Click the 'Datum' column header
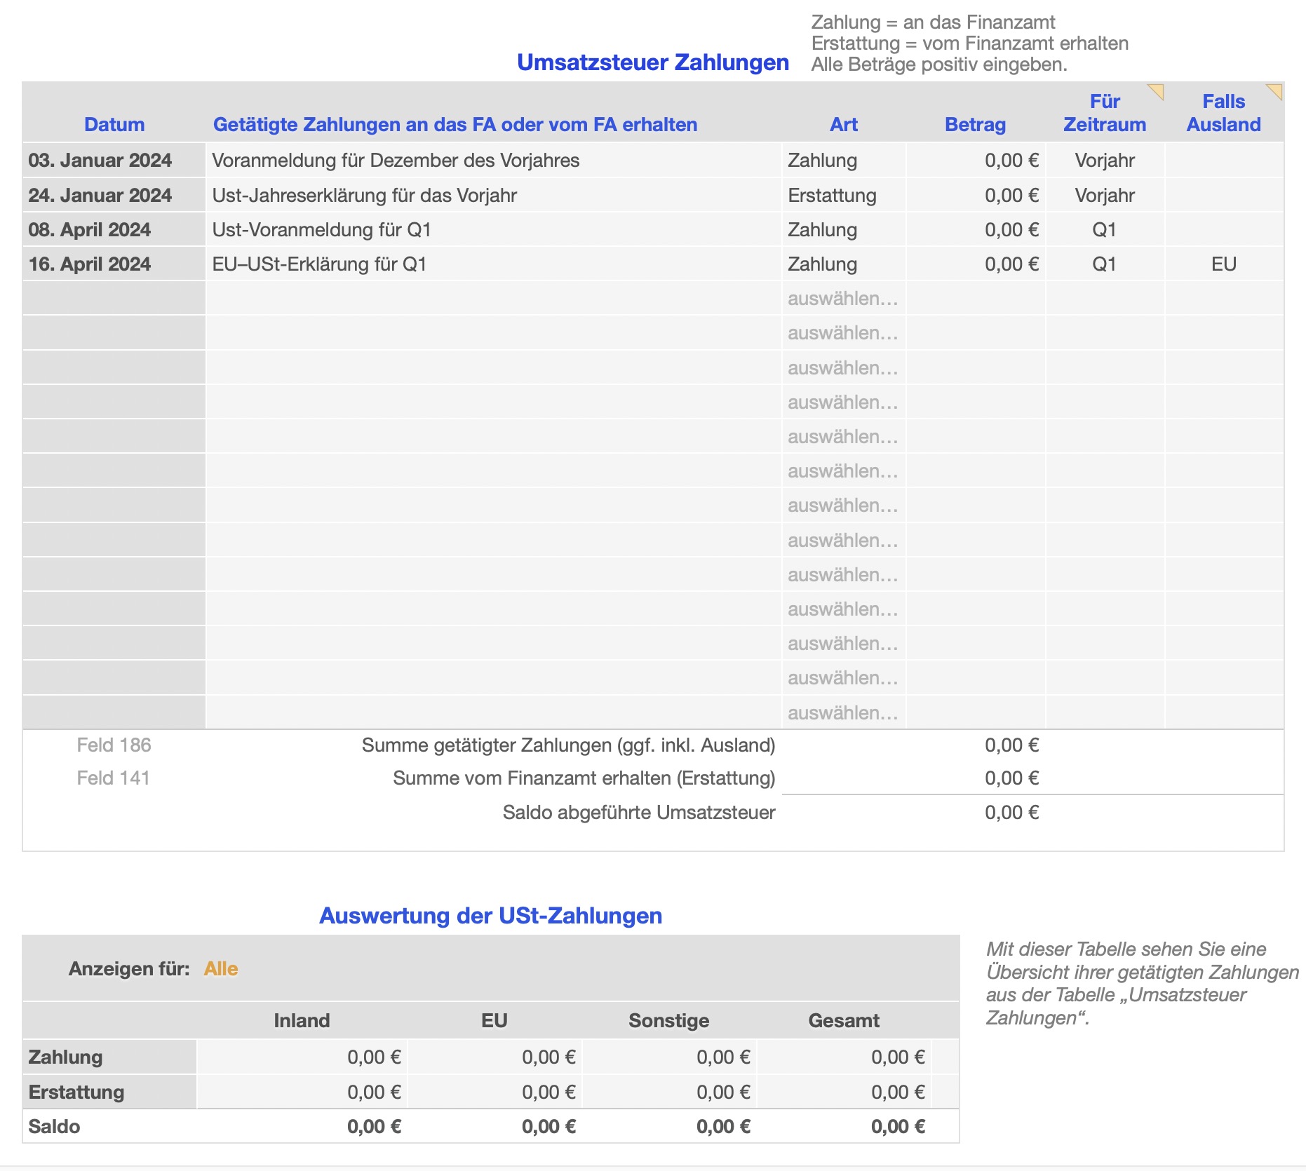 114,125
